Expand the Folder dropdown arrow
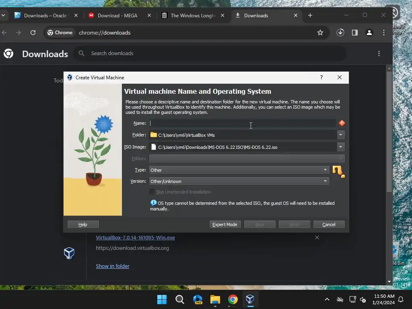Image resolution: width=412 pixels, height=309 pixels. (341, 135)
